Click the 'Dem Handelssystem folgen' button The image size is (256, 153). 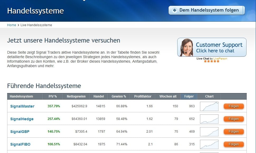click(x=207, y=10)
